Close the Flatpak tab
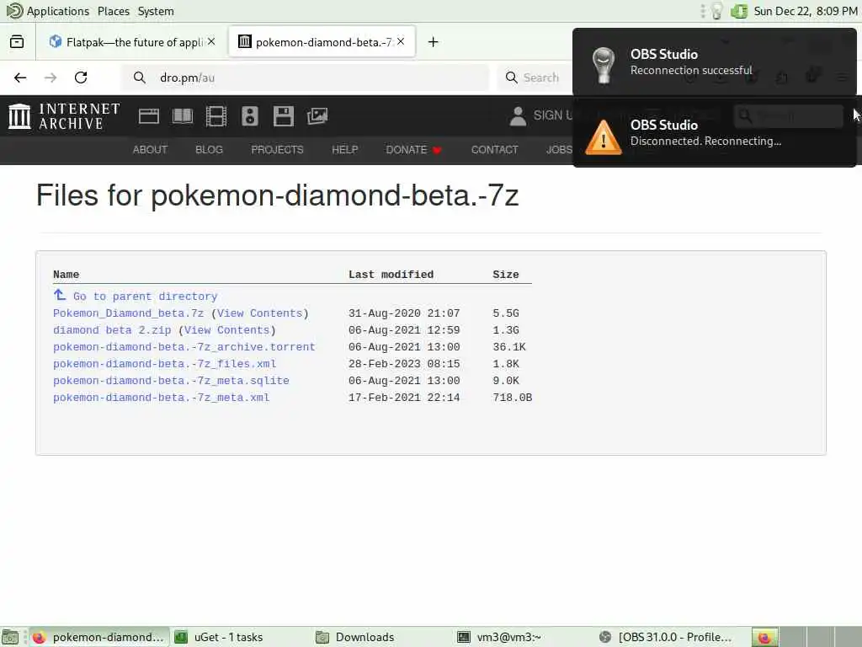This screenshot has height=647, width=862. (211, 41)
